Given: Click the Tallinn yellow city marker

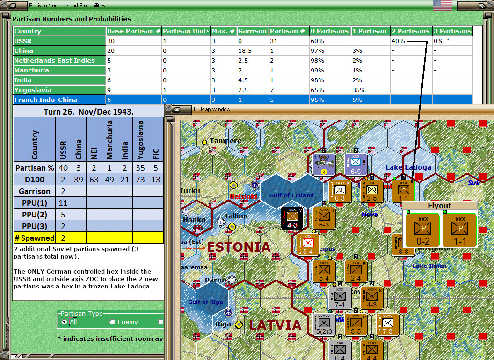Looking at the screenshot, I should (x=232, y=226).
